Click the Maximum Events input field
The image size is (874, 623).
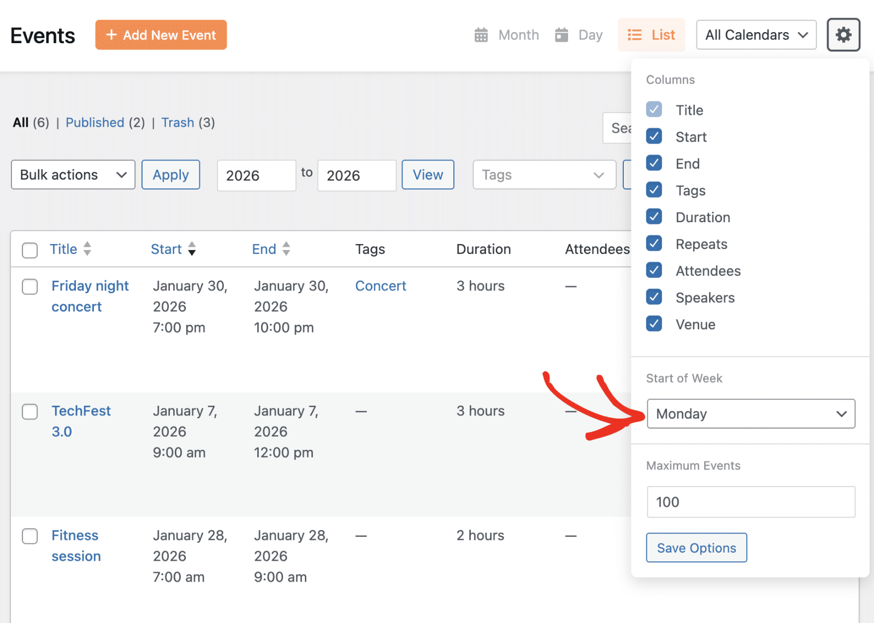point(751,502)
